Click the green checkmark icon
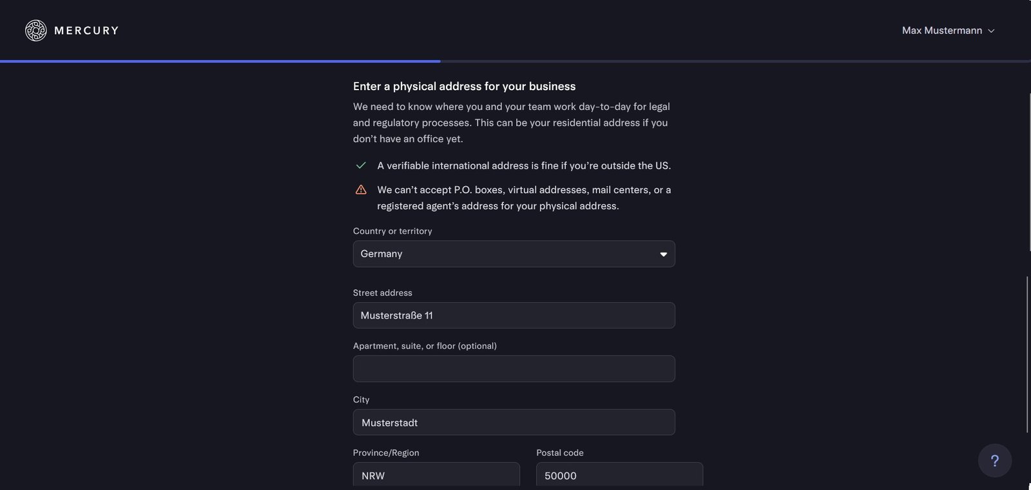Screen dimensions: 1031x490 361,165
